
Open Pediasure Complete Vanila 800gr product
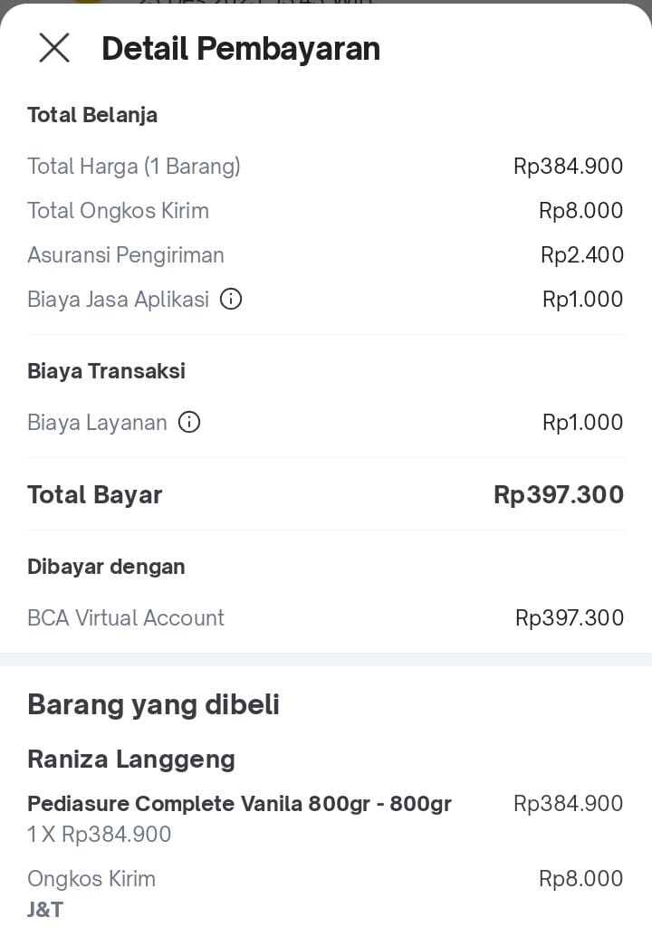239,804
